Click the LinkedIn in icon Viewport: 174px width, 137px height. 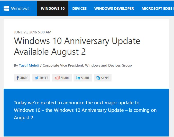click(x=78, y=78)
